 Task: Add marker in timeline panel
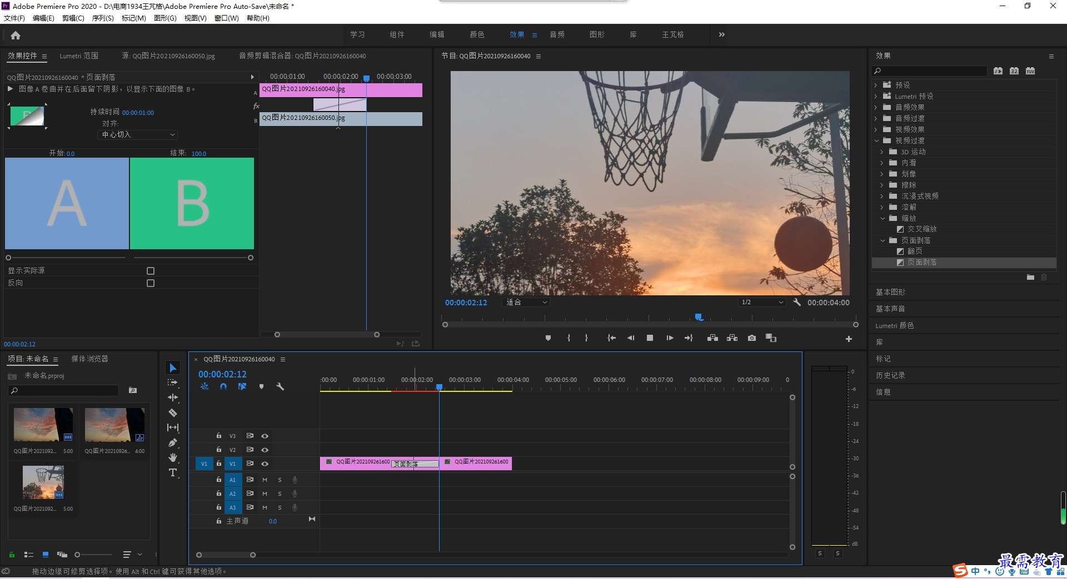261,386
